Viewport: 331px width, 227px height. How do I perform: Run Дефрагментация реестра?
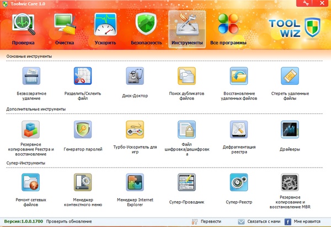pyautogui.click(x=238, y=130)
